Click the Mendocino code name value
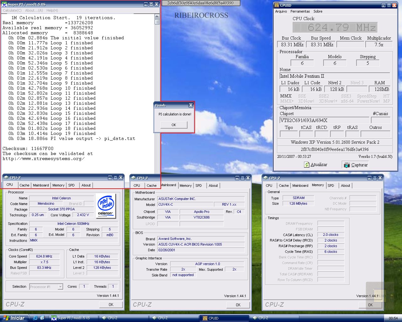This screenshot has width=402, height=322. [x=46, y=204]
